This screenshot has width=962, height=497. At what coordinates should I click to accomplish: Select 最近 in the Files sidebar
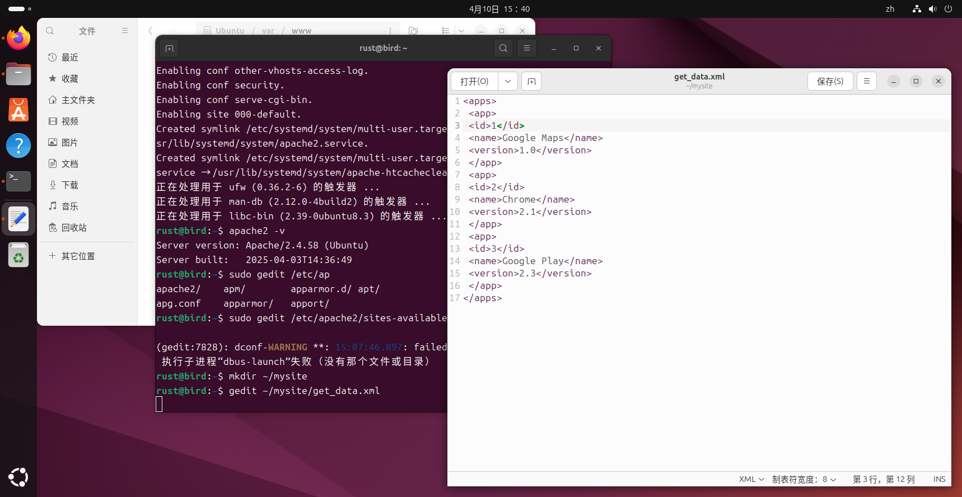pyautogui.click(x=88, y=58)
